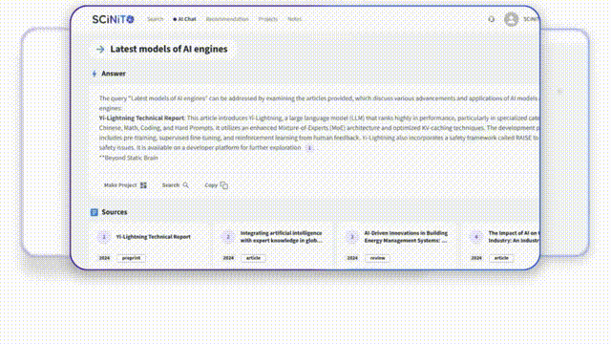Open the Recommendation tab

coord(227,19)
